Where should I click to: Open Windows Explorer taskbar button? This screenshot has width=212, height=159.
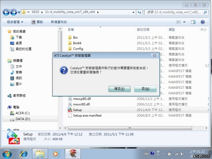click(x=40, y=154)
